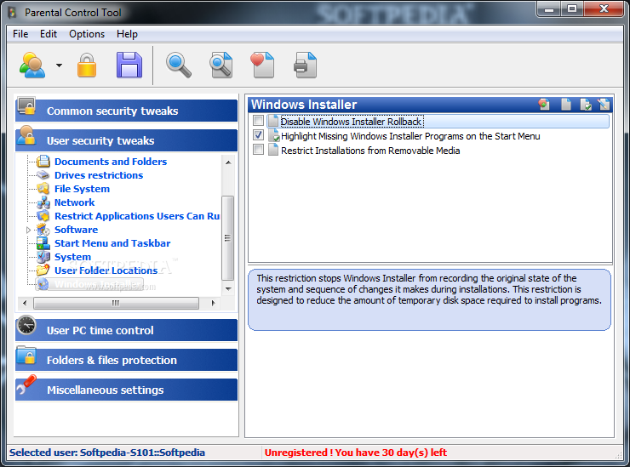Screen dimensions: 630x467
Task: Click the magnifying glass search icon
Action: (x=179, y=65)
